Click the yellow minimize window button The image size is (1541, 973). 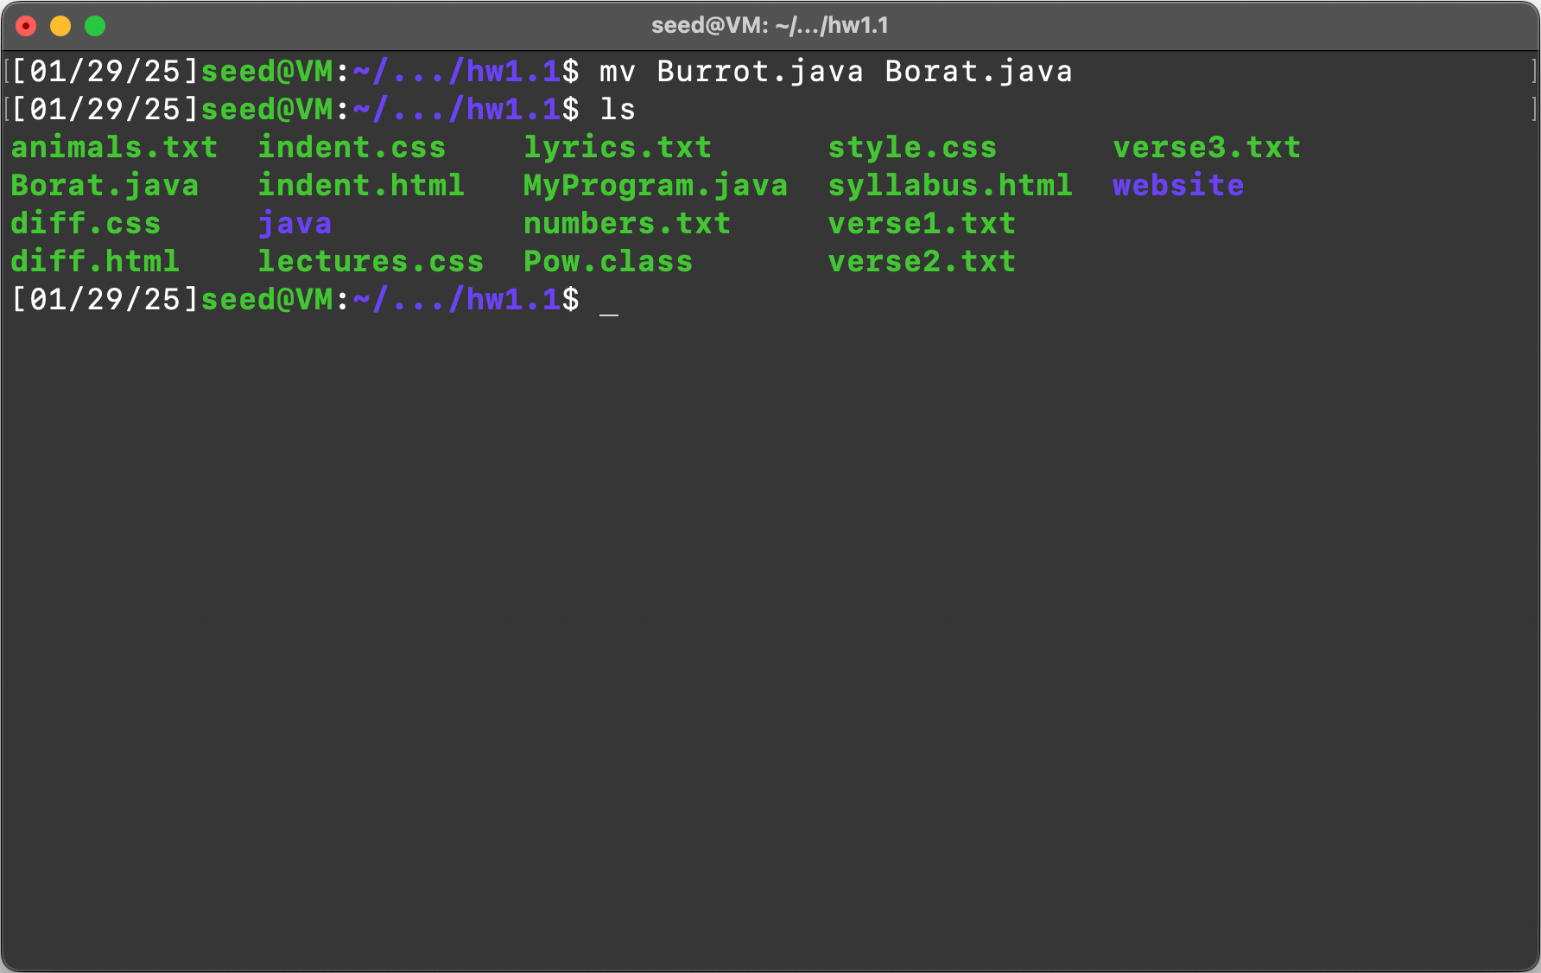point(60,26)
